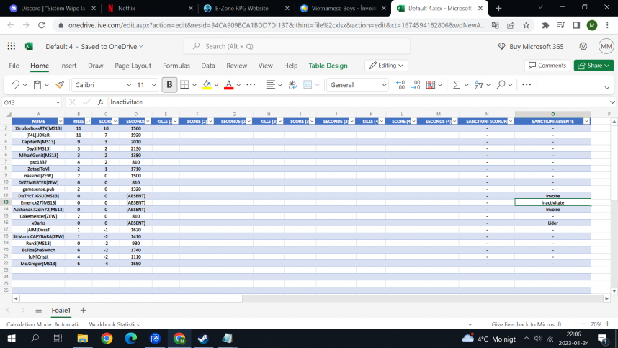Click the green Share button
The width and height of the screenshot is (618, 348).
[594, 66]
